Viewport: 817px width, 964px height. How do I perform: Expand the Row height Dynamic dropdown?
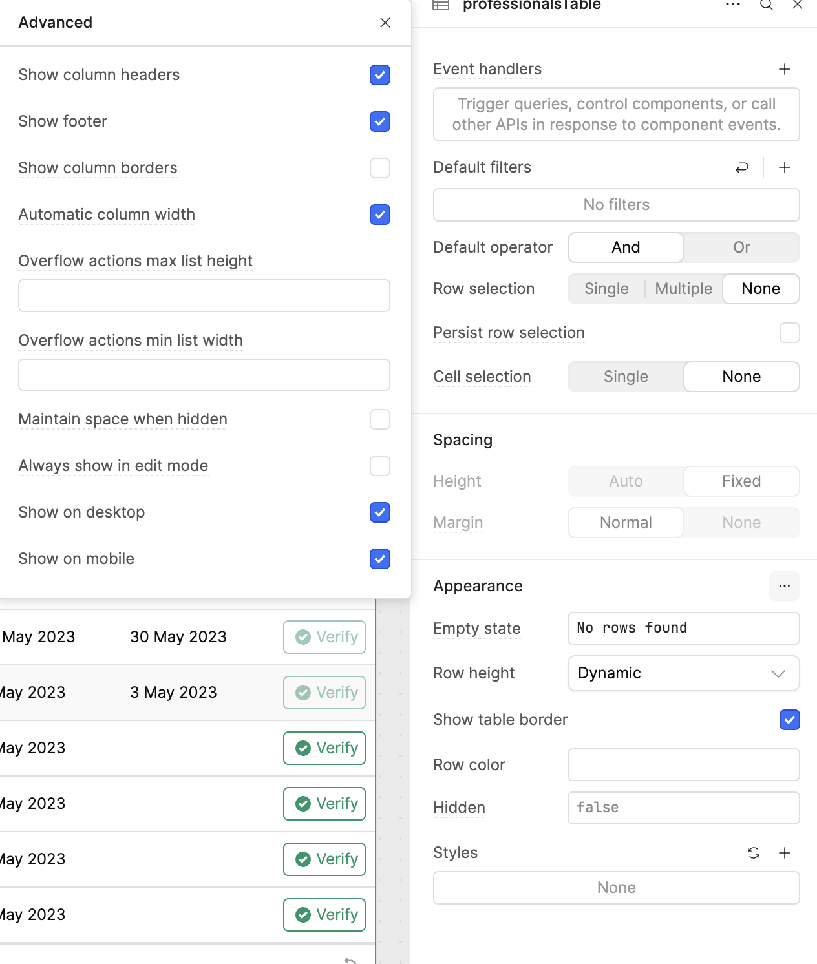(683, 673)
